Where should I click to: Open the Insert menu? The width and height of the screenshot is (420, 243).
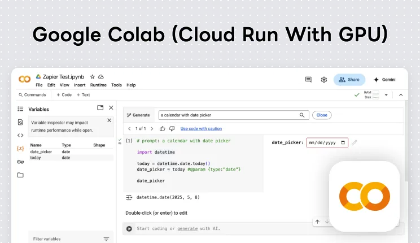pyautogui.click(x=80, y=85)
